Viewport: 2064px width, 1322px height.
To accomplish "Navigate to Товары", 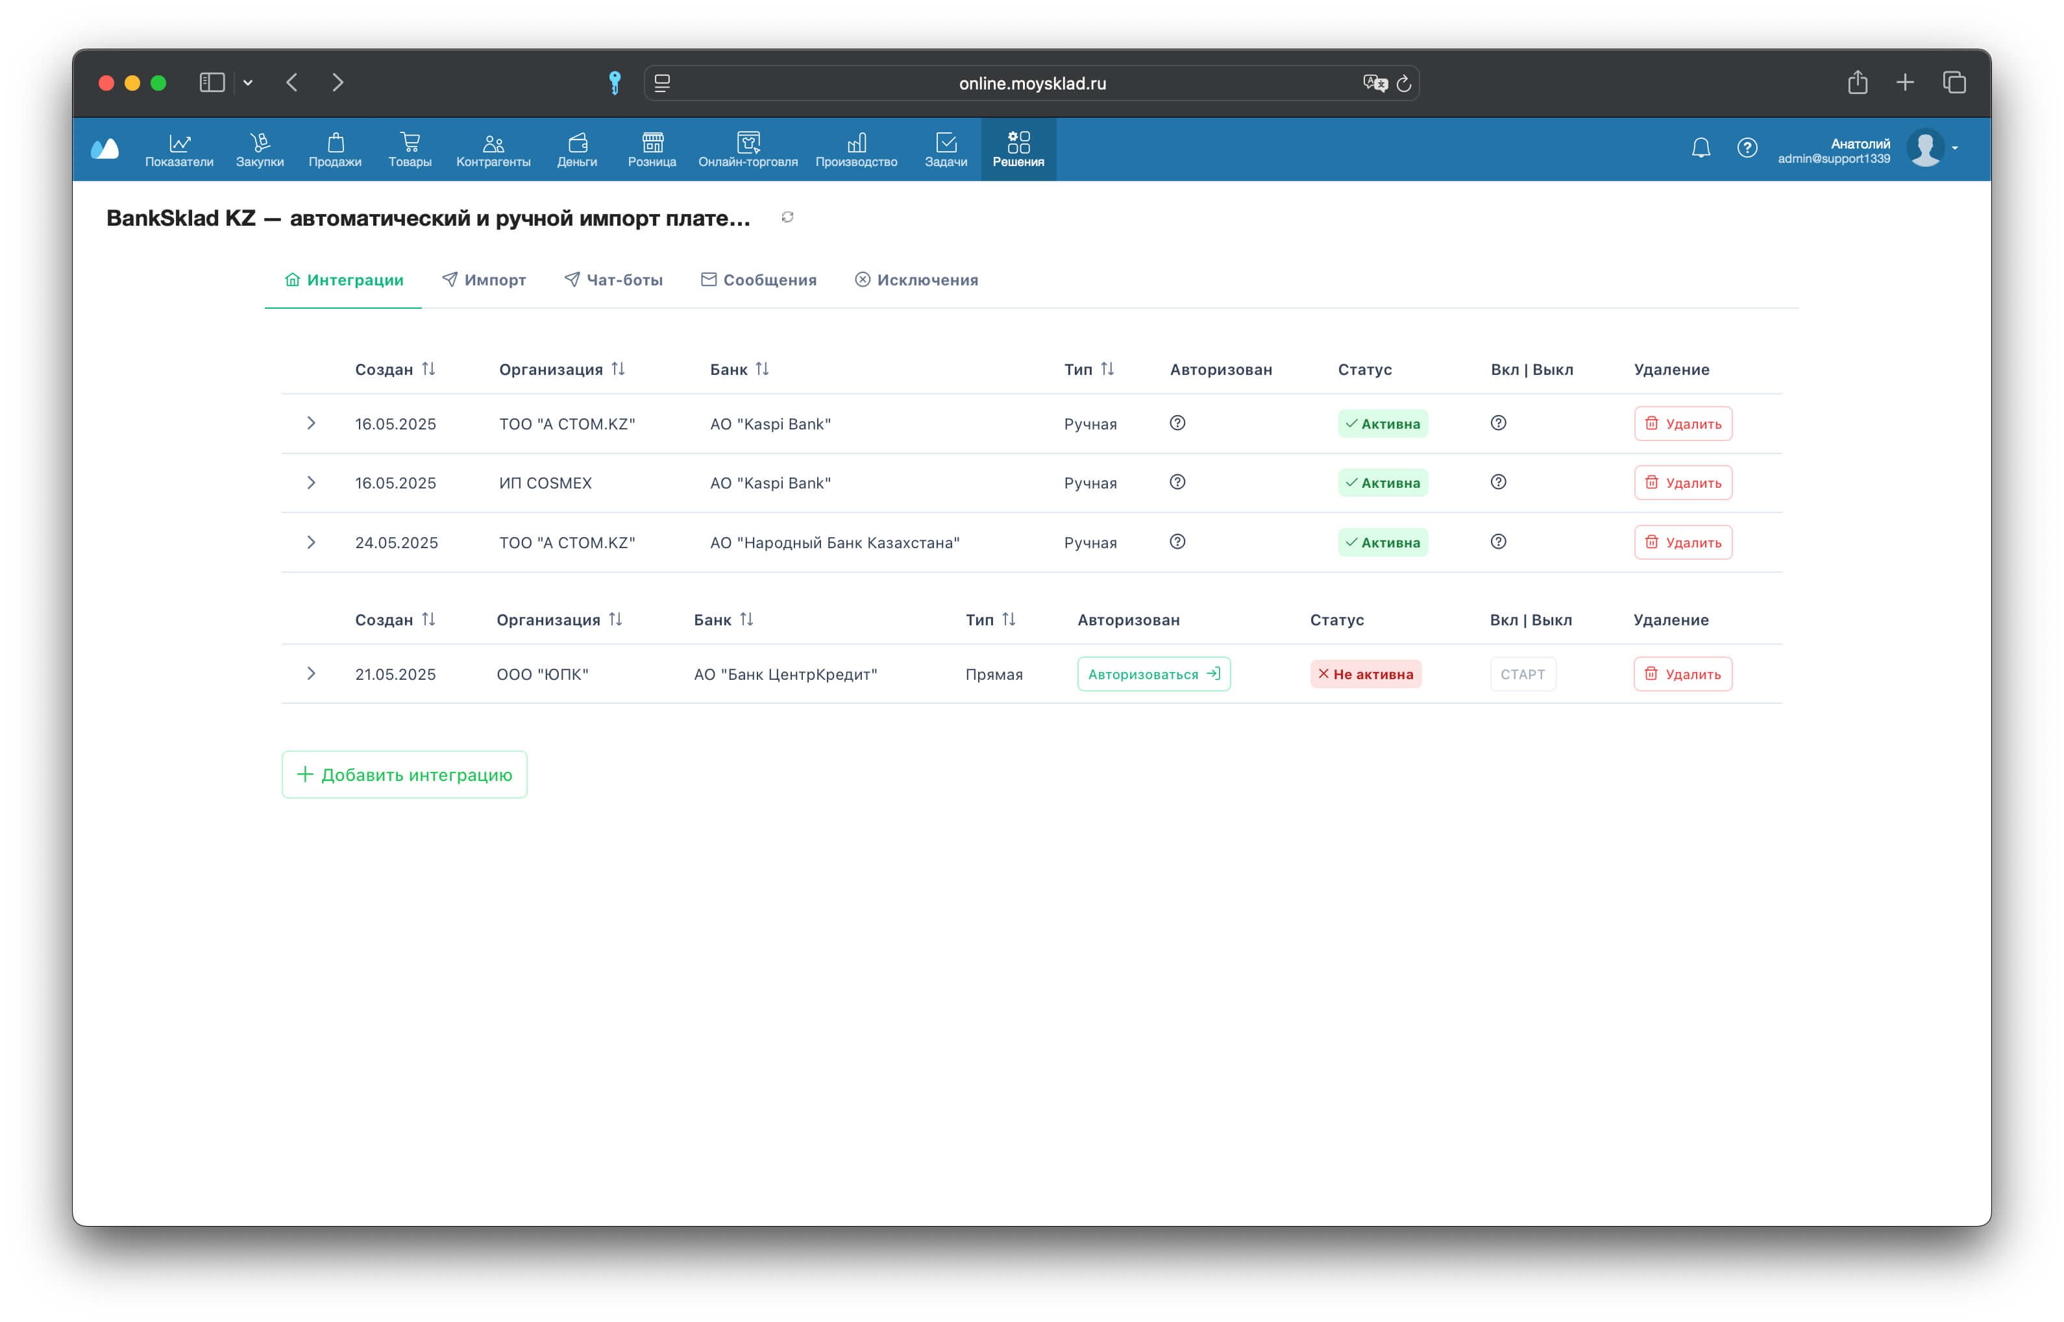I will point(410,149).
